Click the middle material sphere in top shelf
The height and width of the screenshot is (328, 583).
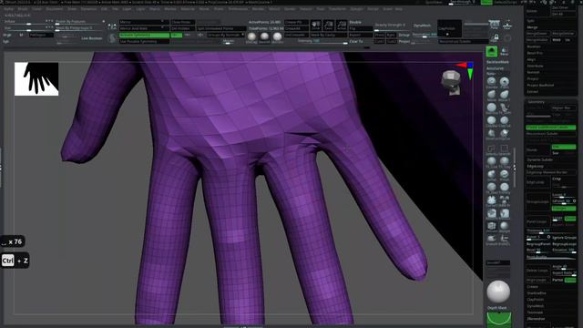click(x=264, y=36)
